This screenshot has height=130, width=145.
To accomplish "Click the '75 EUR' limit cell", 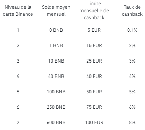I will tap(94, 107).
